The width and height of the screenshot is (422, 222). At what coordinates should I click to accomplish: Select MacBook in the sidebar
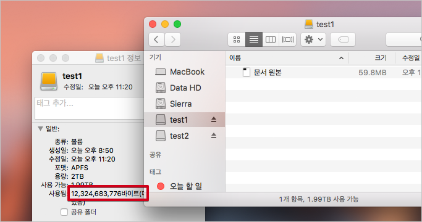point(185,72)
